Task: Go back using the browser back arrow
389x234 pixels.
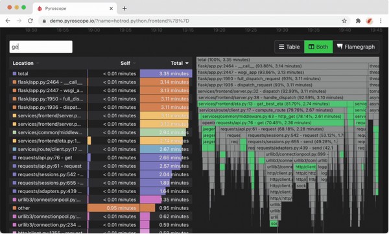Action: point(8,21)
